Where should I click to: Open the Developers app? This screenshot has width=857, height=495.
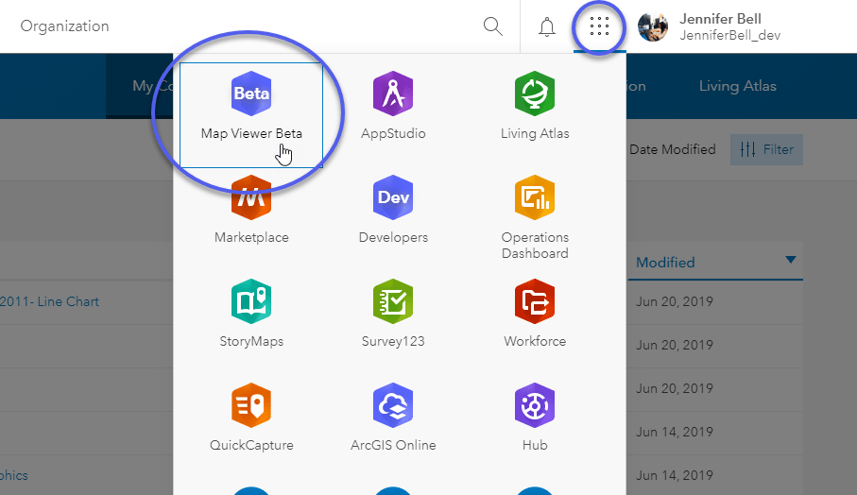pos(393,210)
